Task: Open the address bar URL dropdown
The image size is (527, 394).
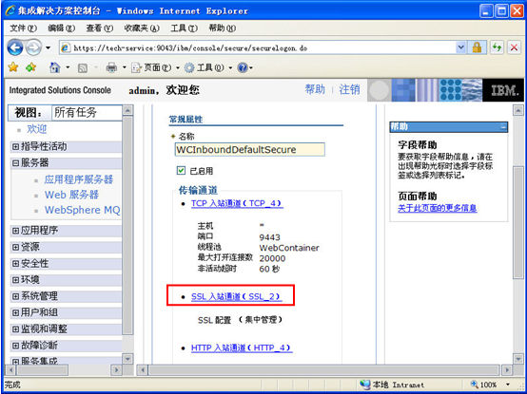Action: pyautogui.click(x=461, y=47)
